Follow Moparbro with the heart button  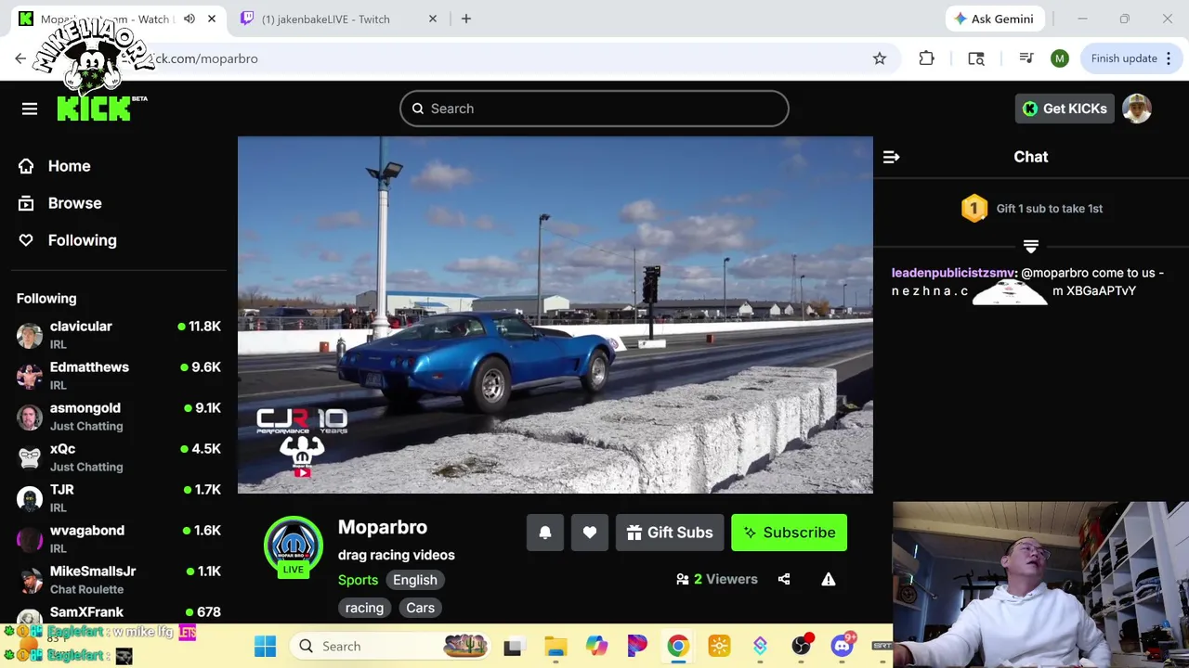(x=590, y=533)
